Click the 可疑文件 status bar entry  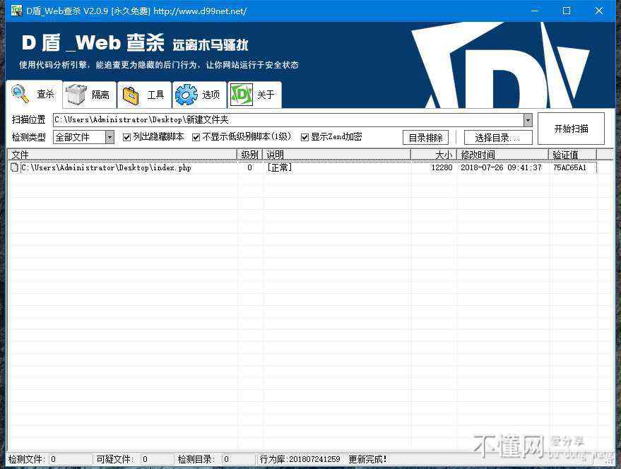click(x=134, y=459)
